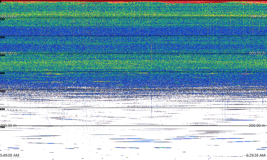Select the 200 depth grid label
This screenshot has width=267, height=160.
[x=2, y=37]
